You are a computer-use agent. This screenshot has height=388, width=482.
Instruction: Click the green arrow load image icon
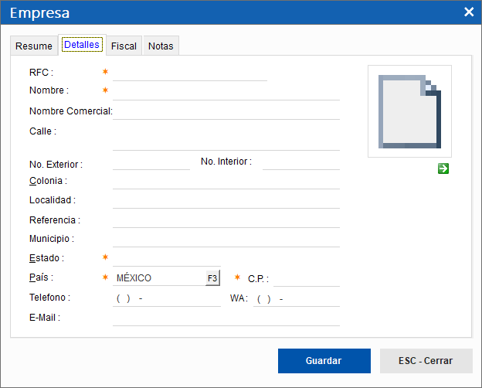443,168
